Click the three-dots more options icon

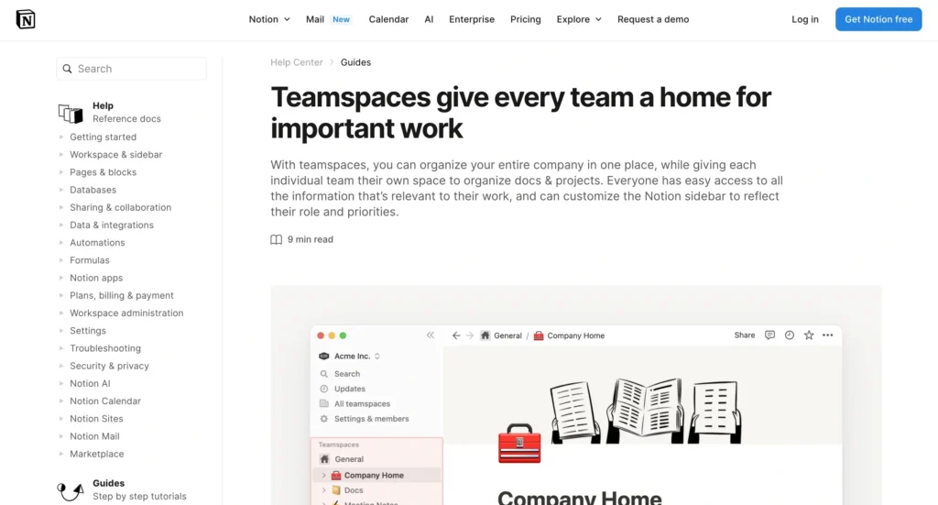827,335
